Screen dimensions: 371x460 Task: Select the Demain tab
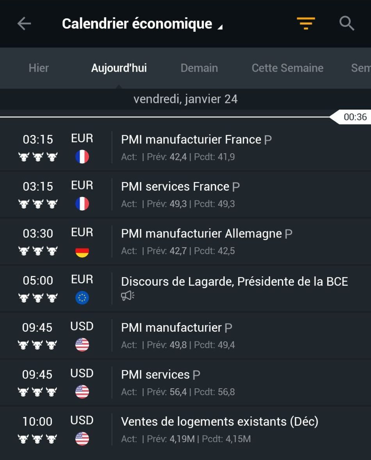(199, 68)
